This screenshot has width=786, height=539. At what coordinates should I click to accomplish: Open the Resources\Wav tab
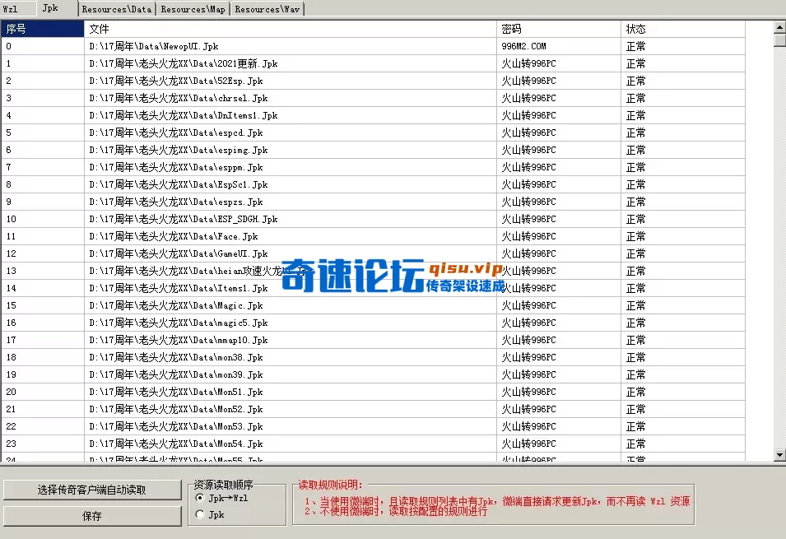(266, 8)
